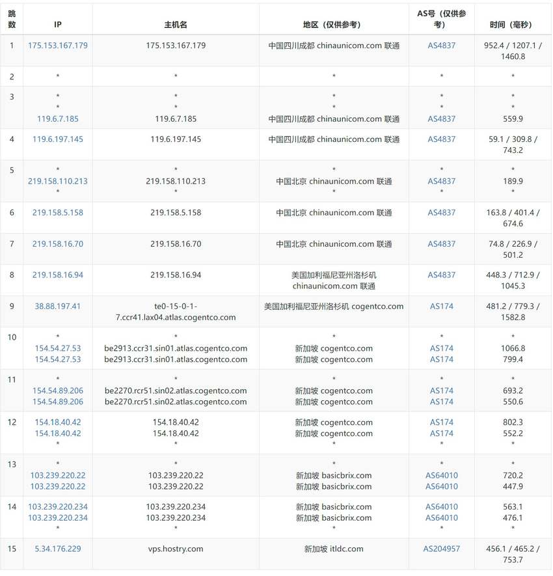Click hop number 12 in 跳数 column

click(12, 422)
